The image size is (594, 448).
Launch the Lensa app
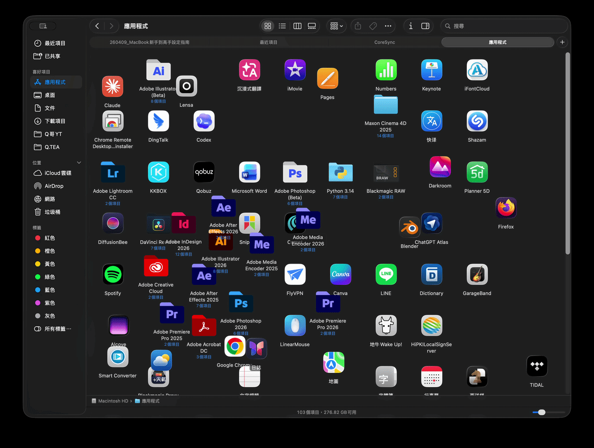tap(187, 86)
